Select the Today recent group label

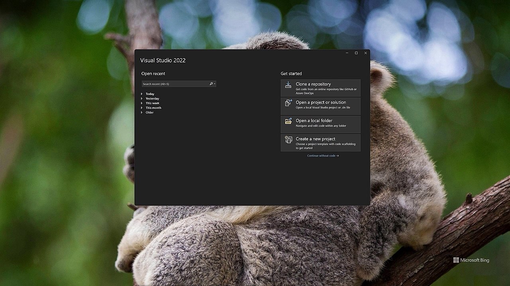click(150, 94)
